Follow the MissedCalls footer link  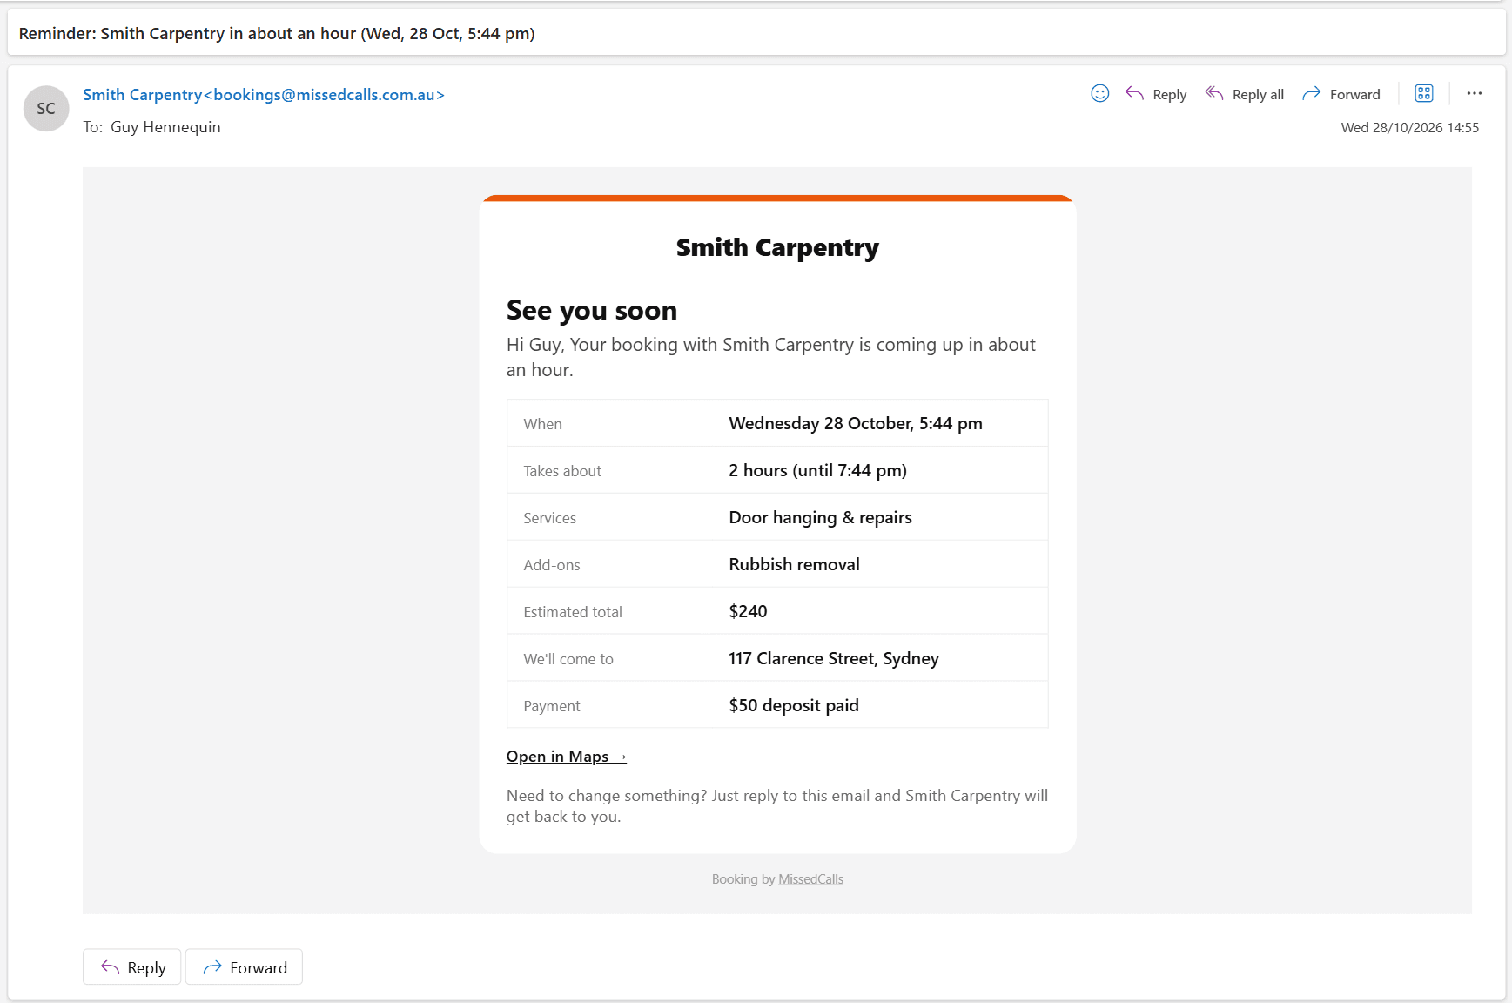[x=810, y=879]
